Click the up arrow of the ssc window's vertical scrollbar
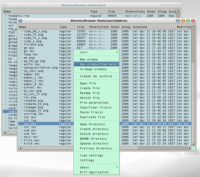 coord(193,26)
